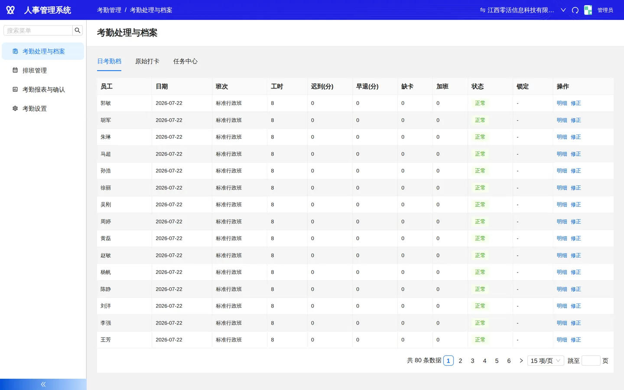The image size is (624, 390).
Task: Open 明细 for employee 周婷
Action: (562, 221)
